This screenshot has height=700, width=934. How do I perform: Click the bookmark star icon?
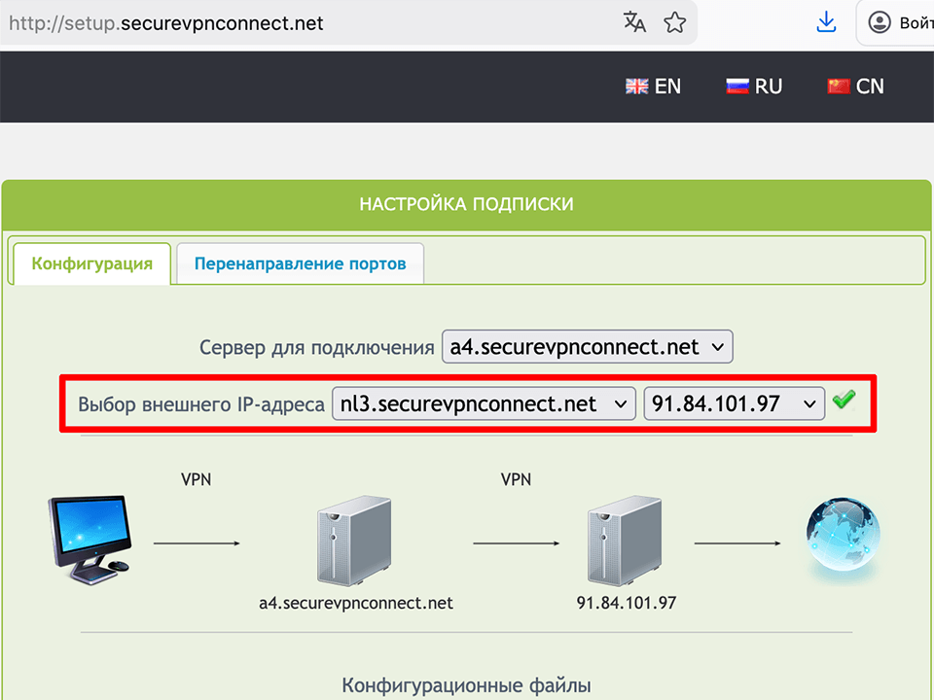point(675,21)
